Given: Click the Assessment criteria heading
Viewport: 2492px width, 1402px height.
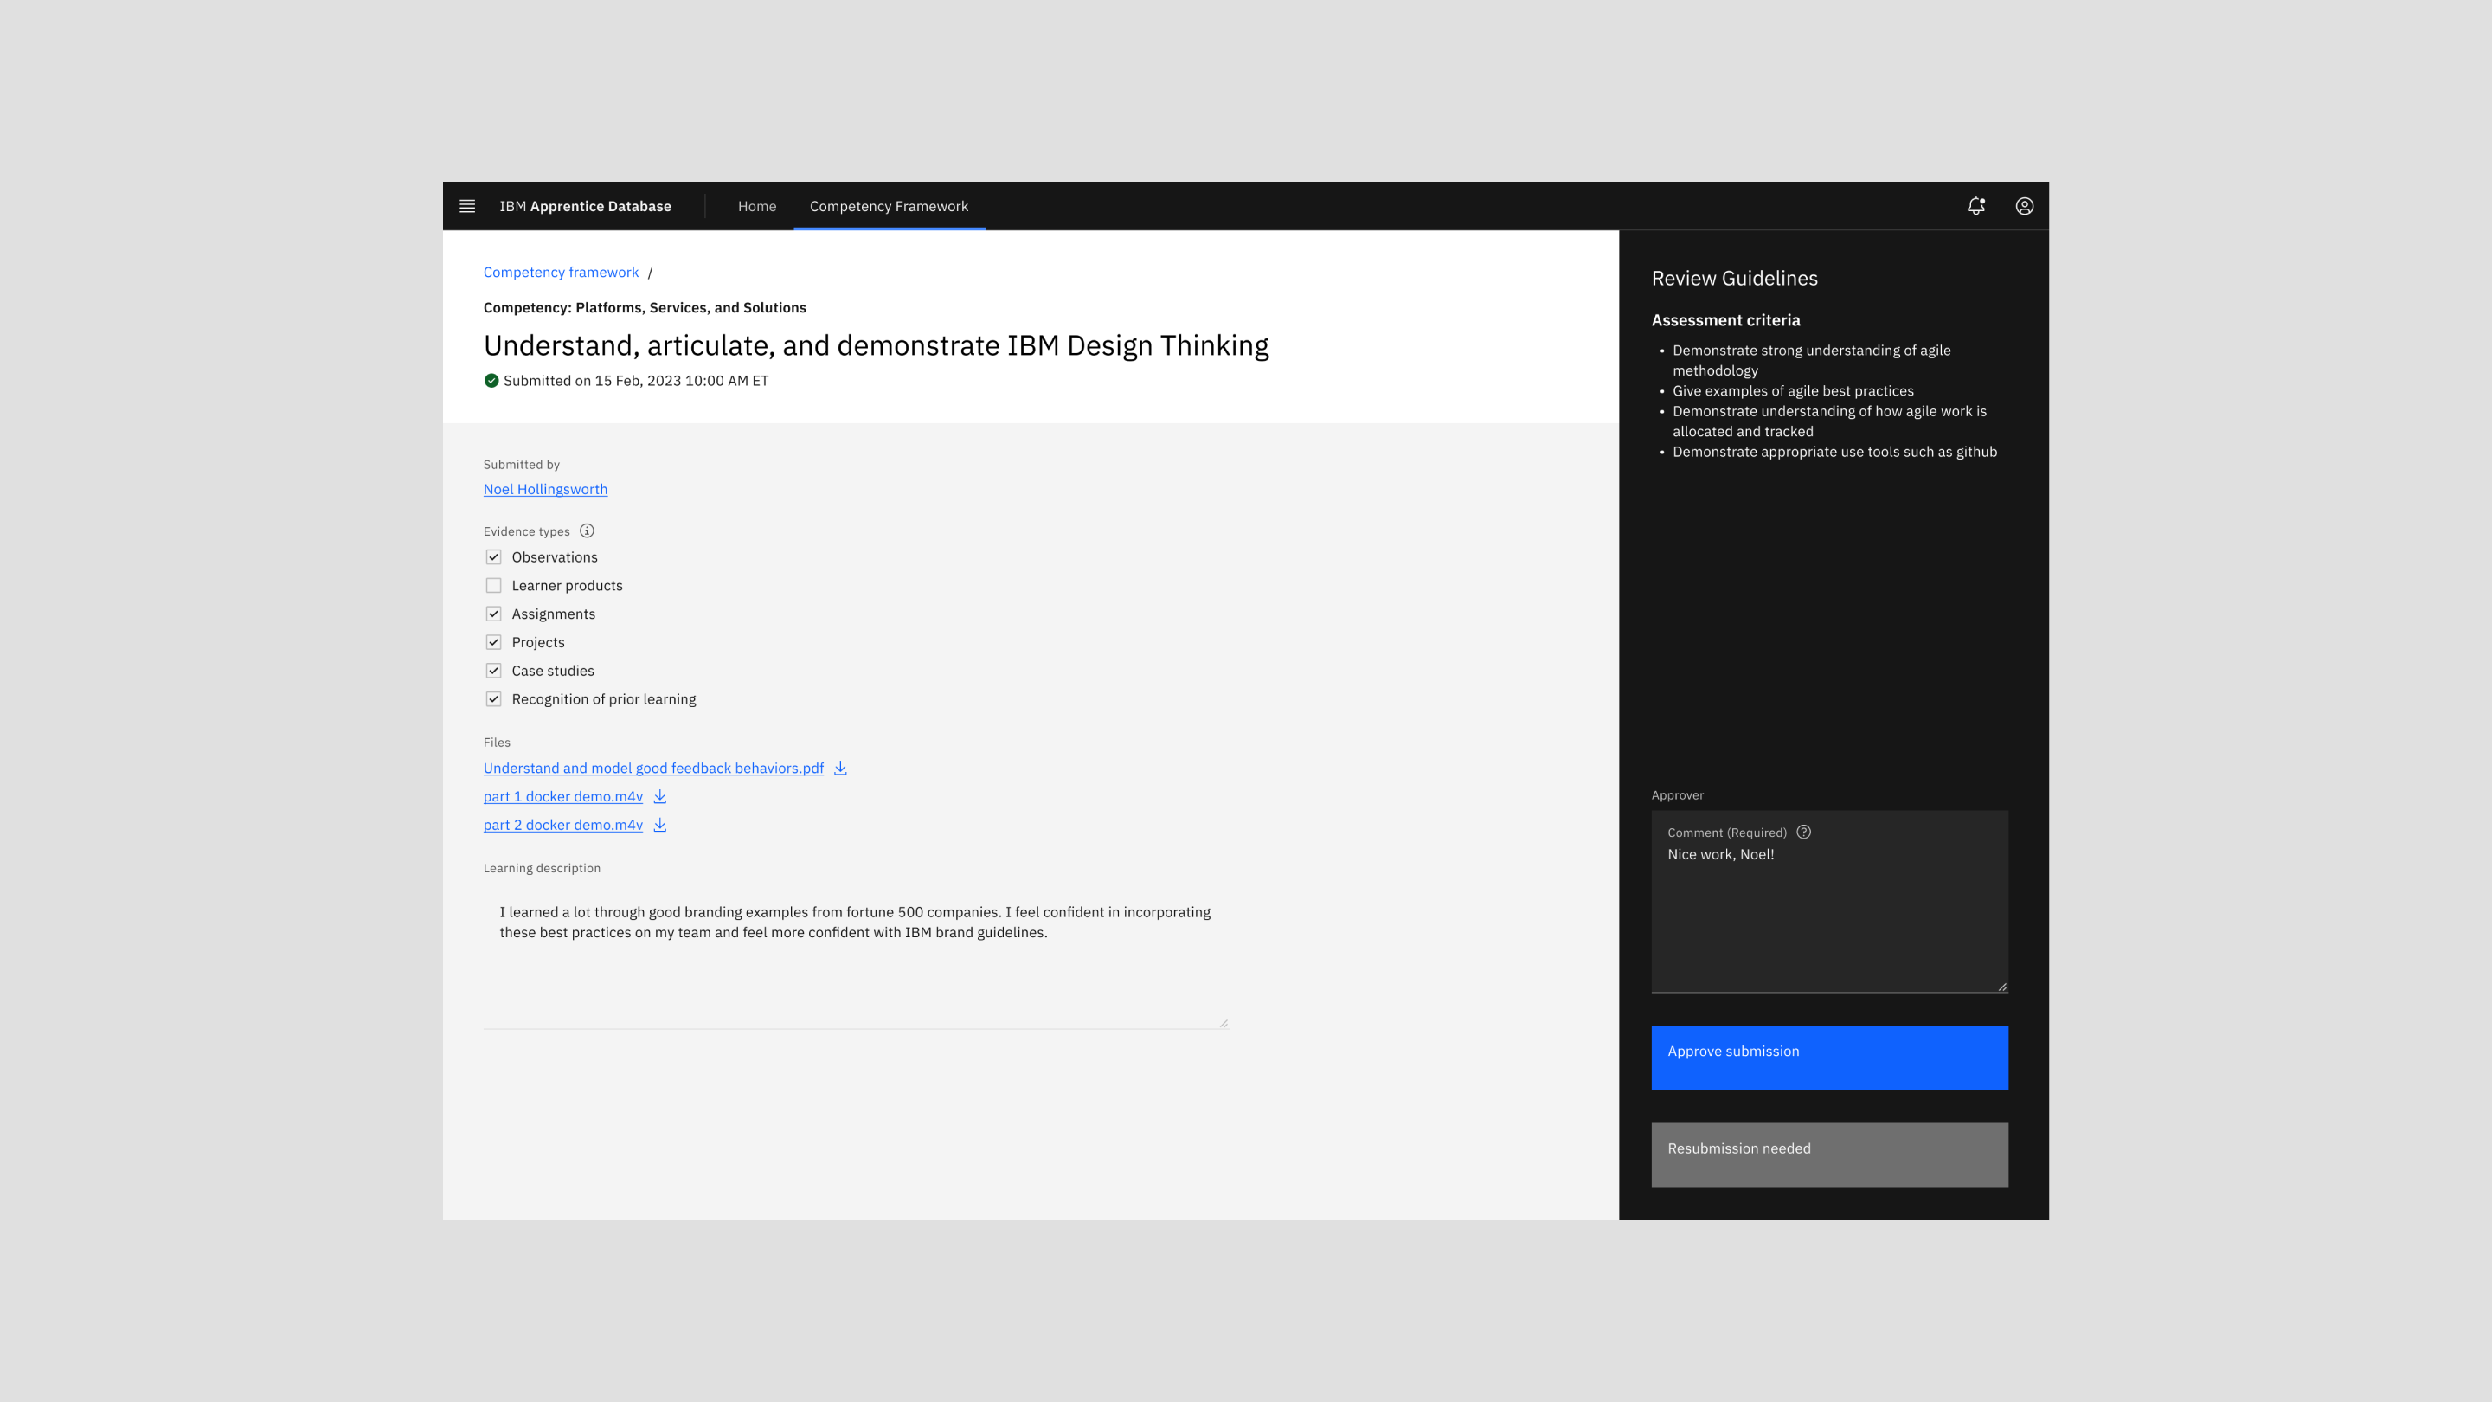Looking at the screenshot, I should click(x=1726, y=320).
